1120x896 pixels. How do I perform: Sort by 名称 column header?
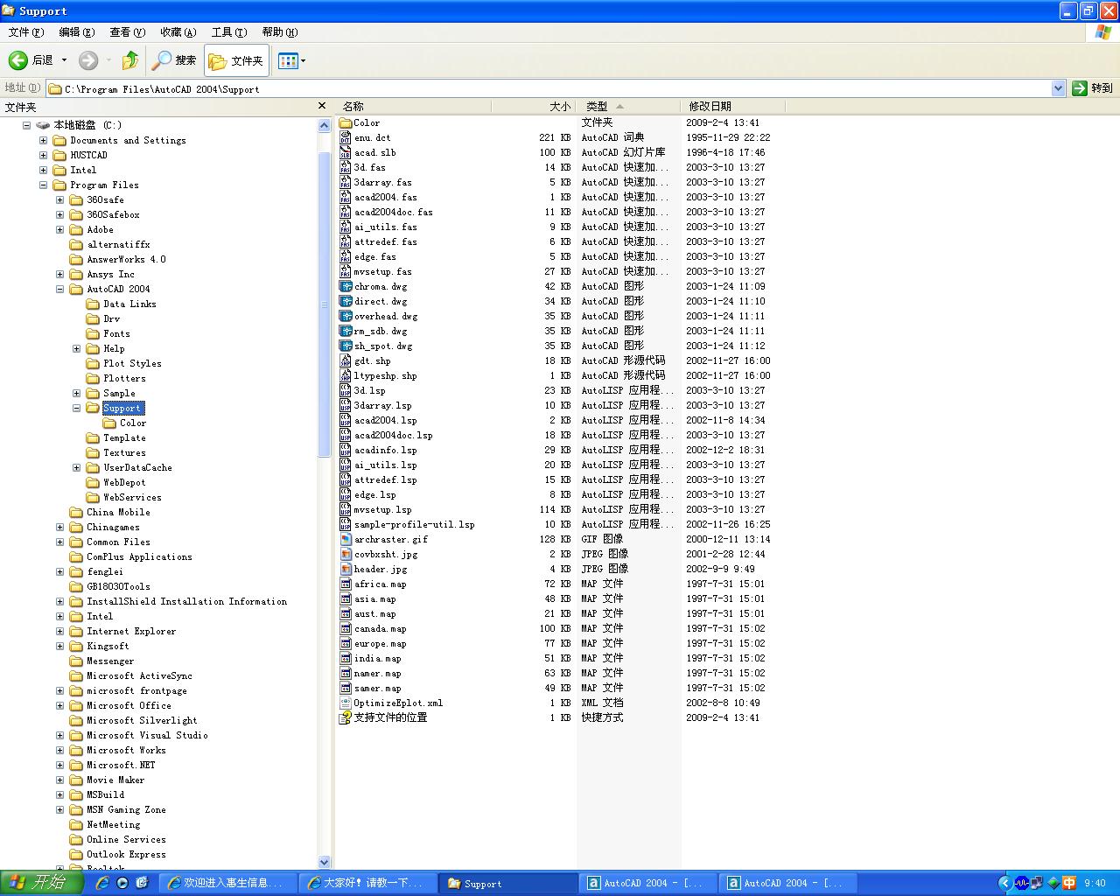(413, 106)
